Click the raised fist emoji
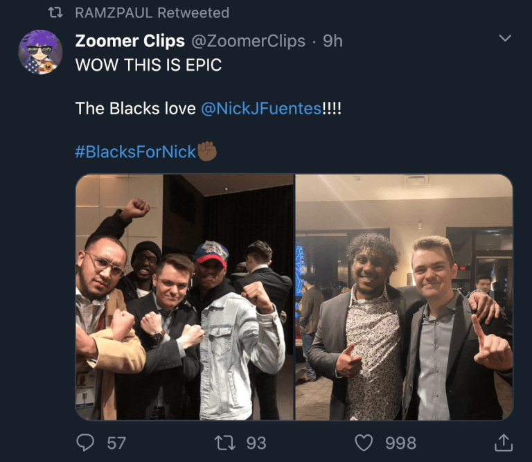Screen dimensions: 532x462 [207, 151]
